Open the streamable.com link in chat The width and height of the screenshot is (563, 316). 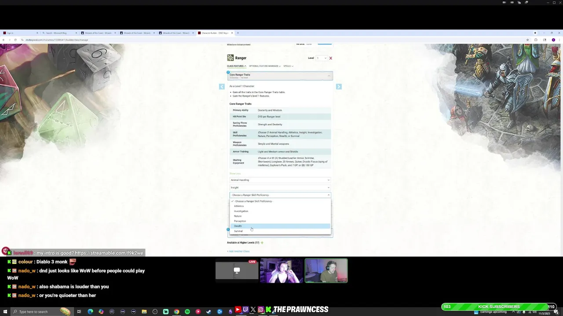click(x=109, y=253)
